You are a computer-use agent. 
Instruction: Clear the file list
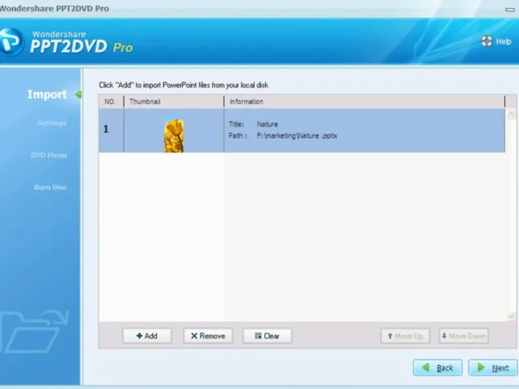pyautogui.click(x=267, y=336)
